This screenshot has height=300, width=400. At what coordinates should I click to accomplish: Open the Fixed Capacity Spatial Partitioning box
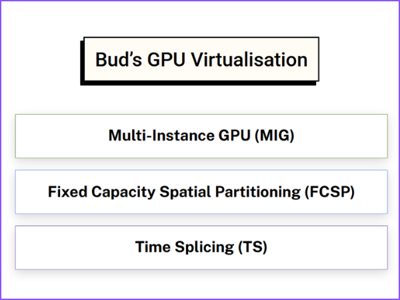coord(201,192)
